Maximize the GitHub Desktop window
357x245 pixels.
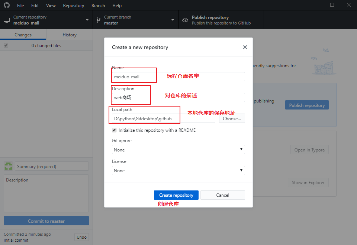click(x=332, y=5)
